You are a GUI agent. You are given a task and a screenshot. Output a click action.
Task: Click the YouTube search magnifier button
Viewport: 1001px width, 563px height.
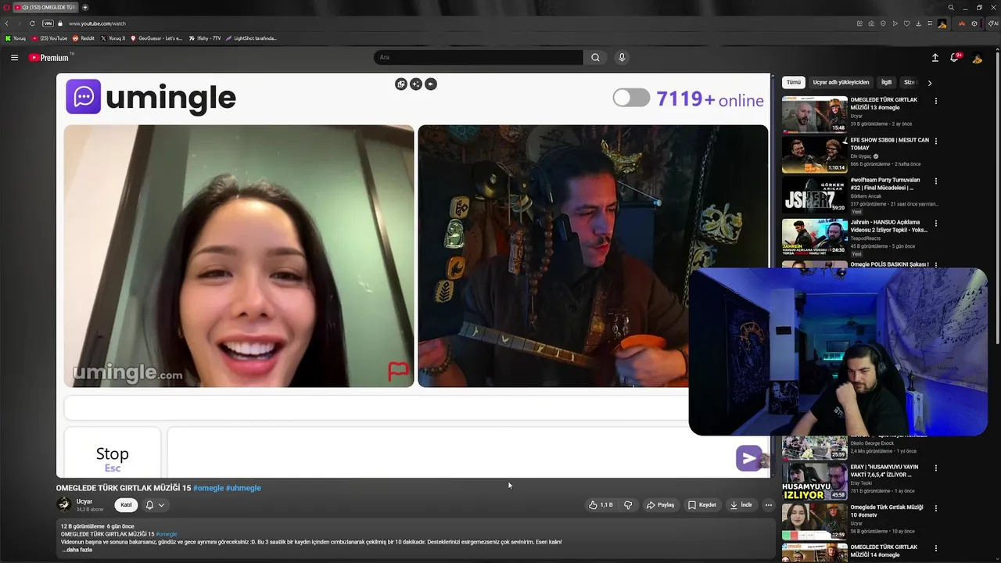point(595,57)
